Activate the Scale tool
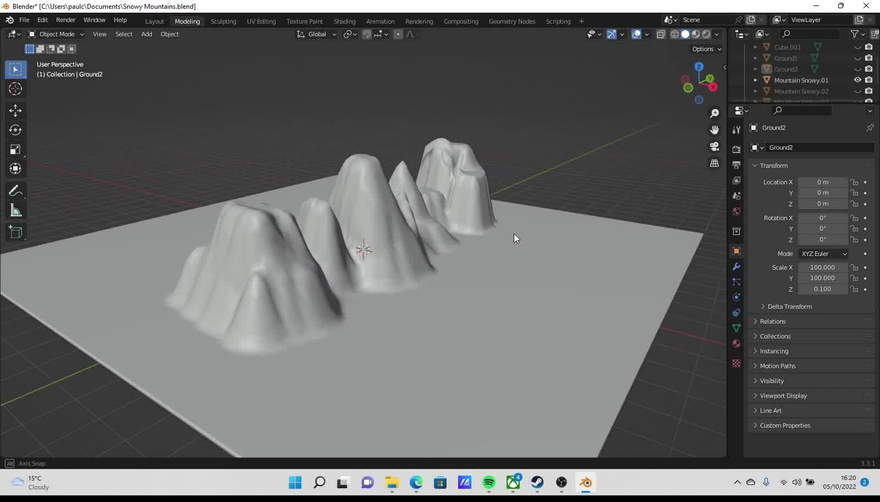 pos(15,150)
